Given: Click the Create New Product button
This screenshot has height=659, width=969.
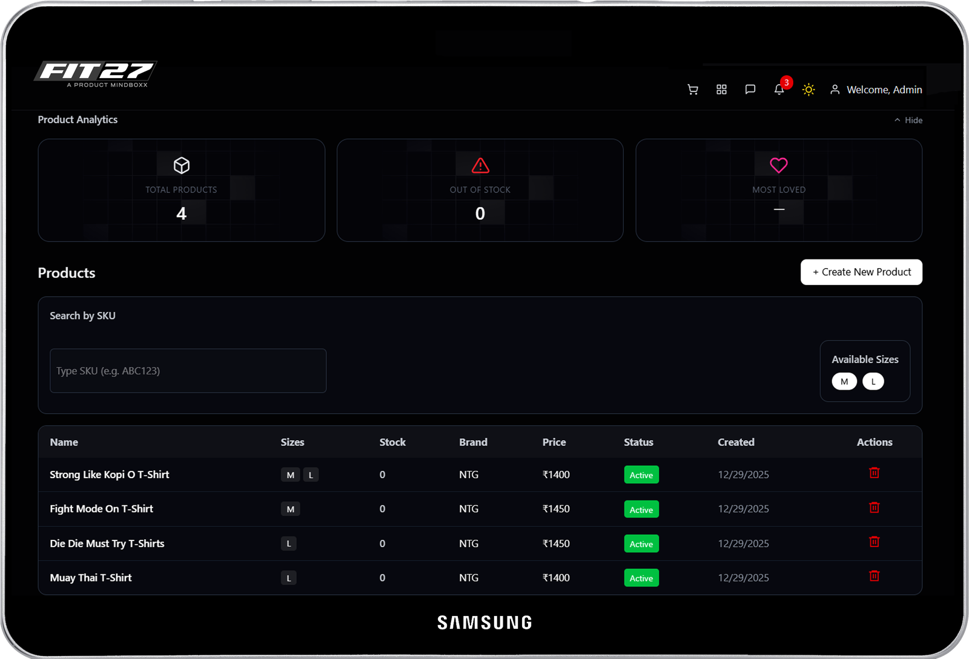Looking at the screenshot, I should (861, 272).
